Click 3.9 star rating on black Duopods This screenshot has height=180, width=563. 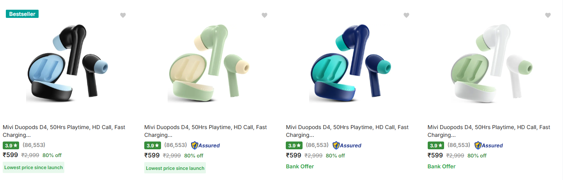pyautogui.click(x=11, y=145)
